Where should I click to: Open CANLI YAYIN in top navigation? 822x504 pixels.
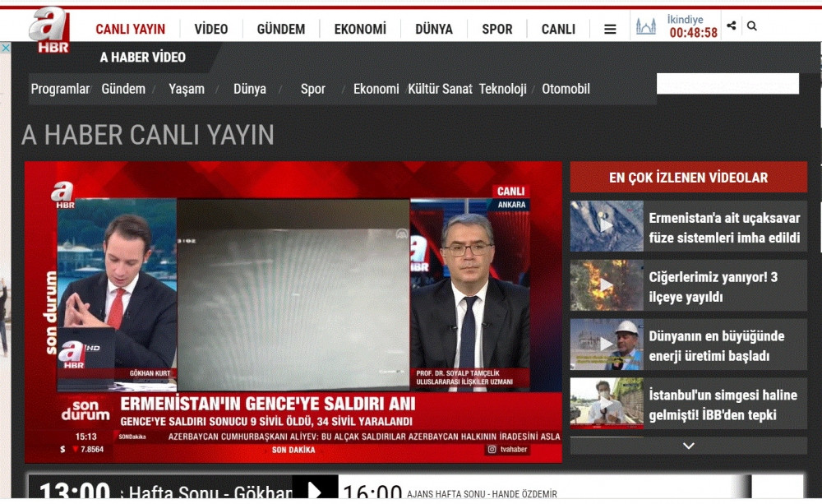pos(130,30)
